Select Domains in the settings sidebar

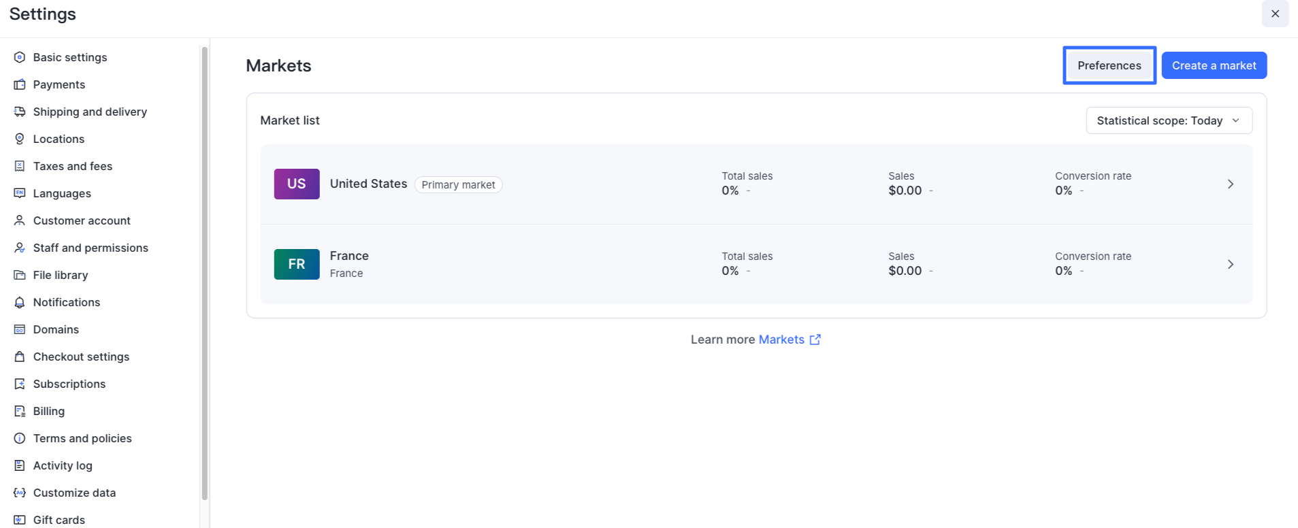(x=56, y=329)
